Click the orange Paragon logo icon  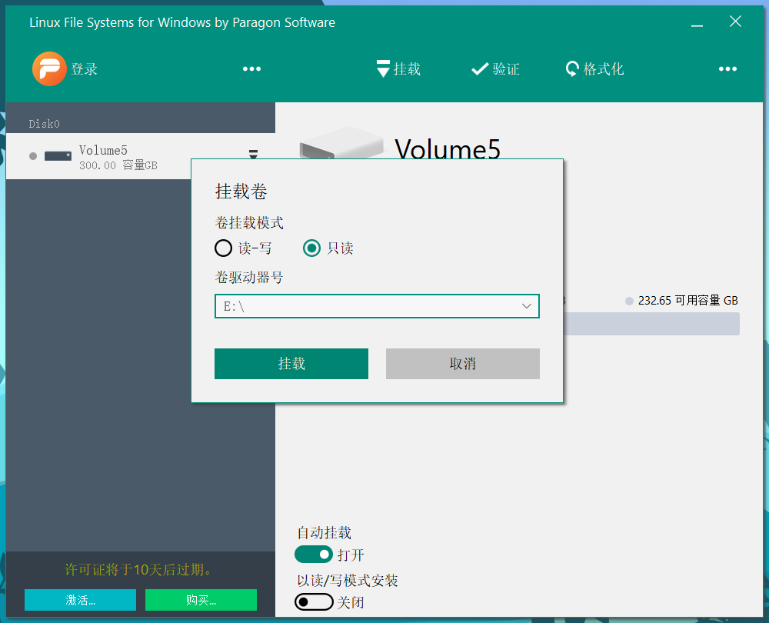(x=49, y=69)
